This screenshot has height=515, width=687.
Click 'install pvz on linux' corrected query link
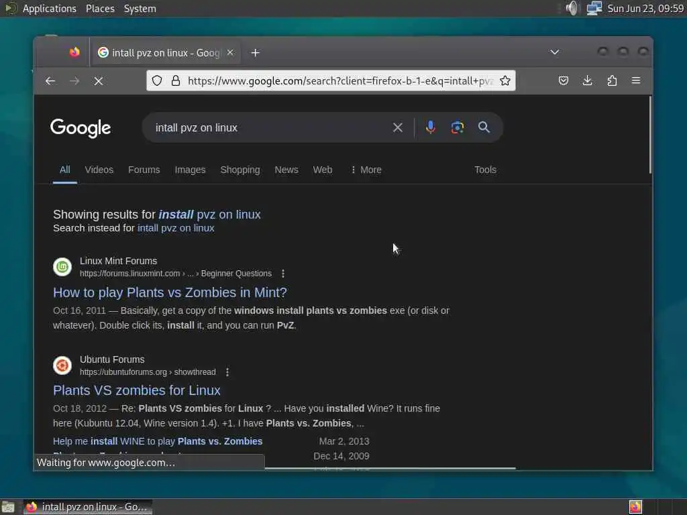pyautogui.click(x=209, y=215)
